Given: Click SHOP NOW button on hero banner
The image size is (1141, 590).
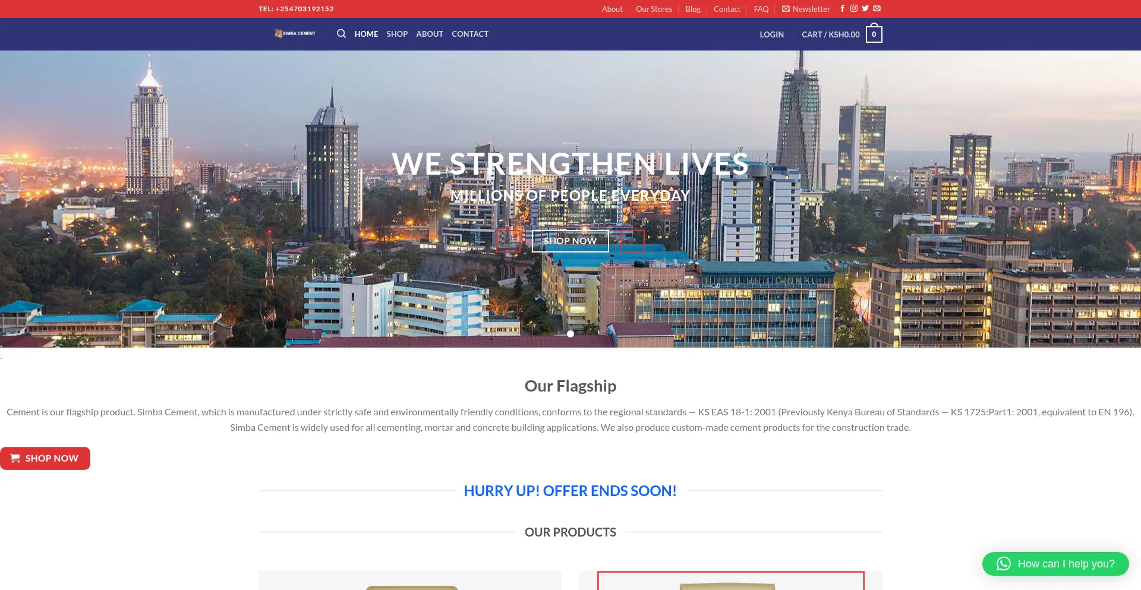Looking at the screenshot, I should [x=570, y=241].
